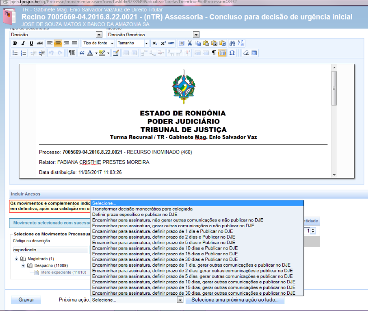Toggle bold formatting in the editor
Viewport: 368px width, 311px height.
coord(15,43)
